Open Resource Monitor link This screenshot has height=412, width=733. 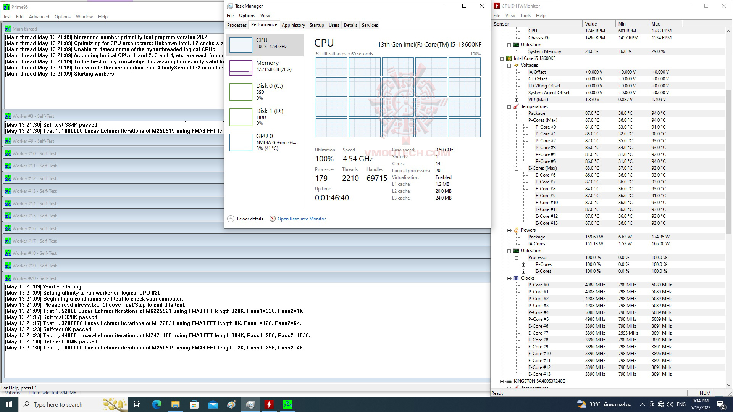tap(301, 219)
